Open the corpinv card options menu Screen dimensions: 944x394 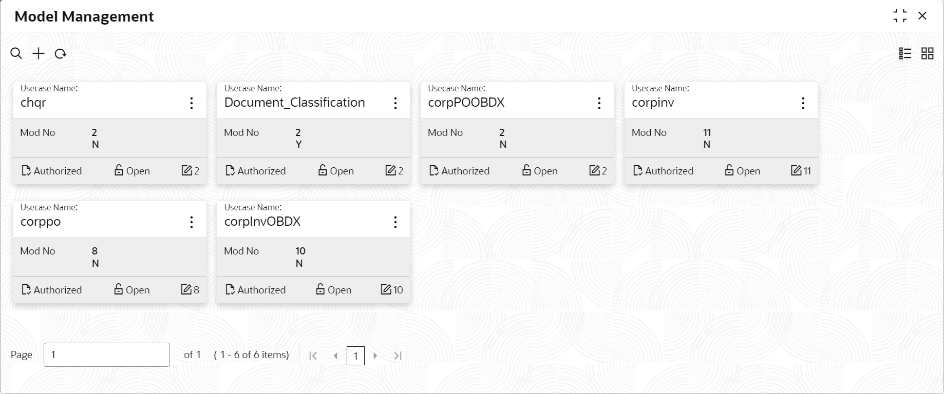point(803,103)
